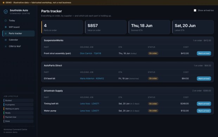Image resolution: width=218 pixels, height=137 pixels.
Task: Click the Payment due legend item
Action: click(19, 117)
